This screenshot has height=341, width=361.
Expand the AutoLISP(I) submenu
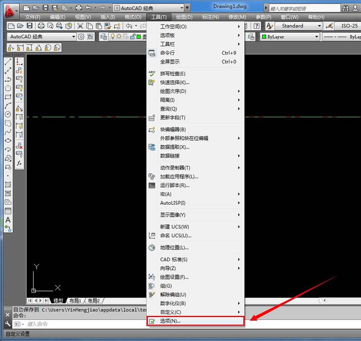coord(195,203)
